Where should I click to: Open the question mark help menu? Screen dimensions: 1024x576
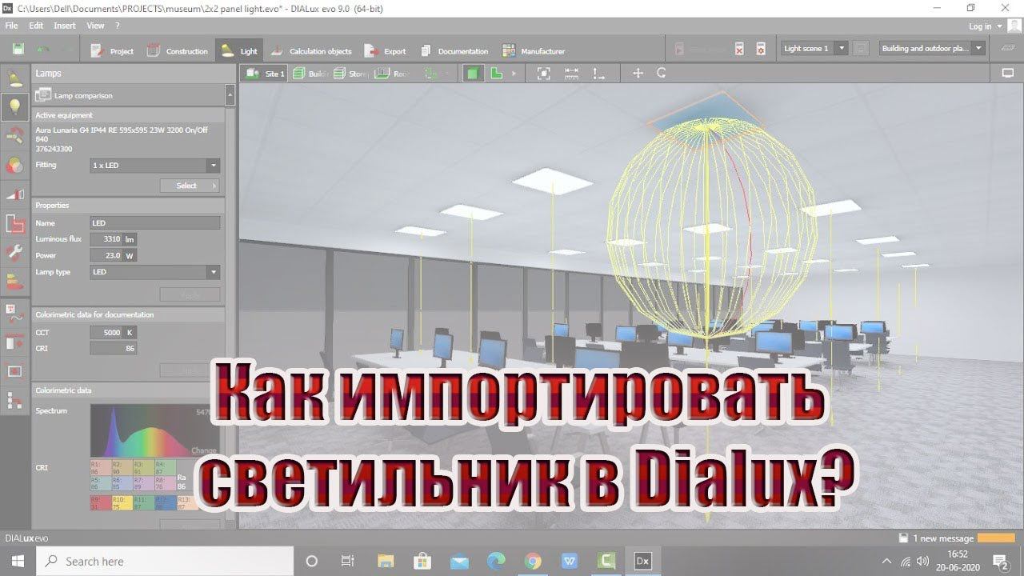117,26
